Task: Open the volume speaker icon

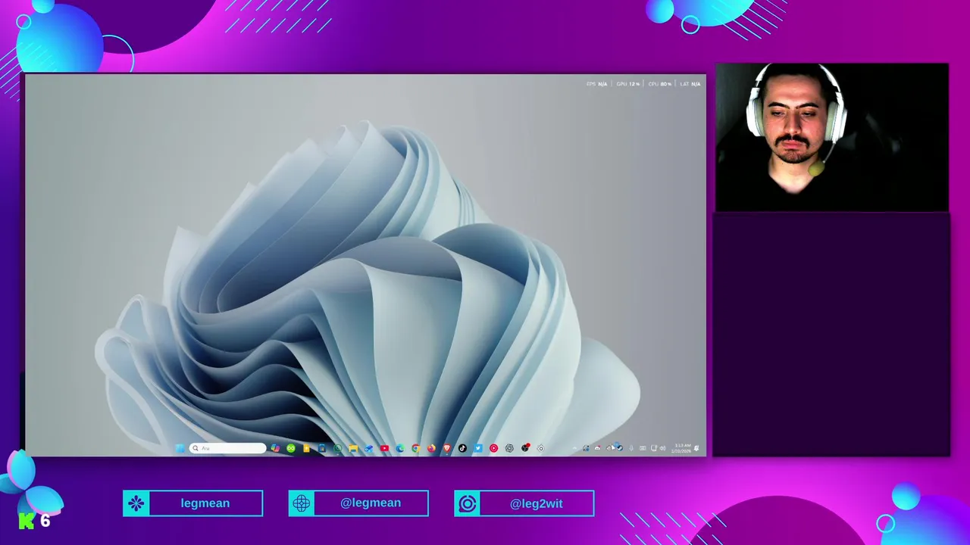Action: click(662, 448)
